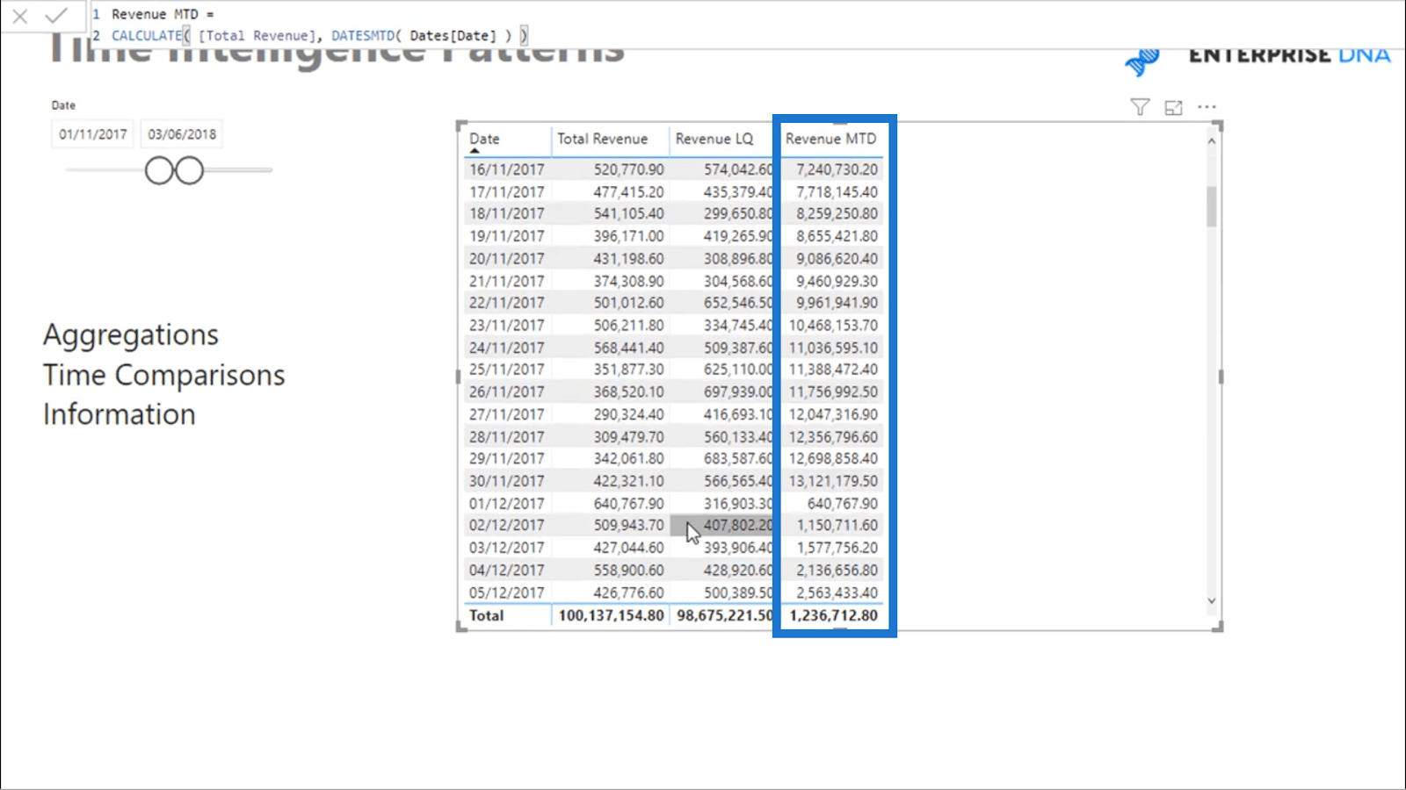Edit the end date field 03/06/2018
Screen dimensions: 1406x790
point(182,134)
